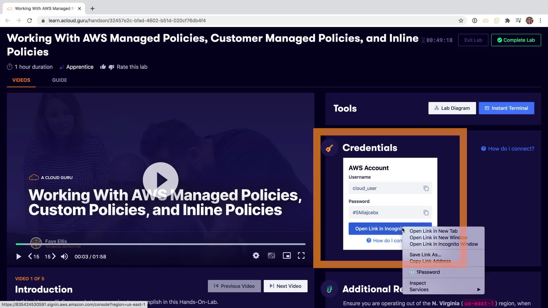Open Chrome three-dot menu
This screenshot has height=308, width=548.
(x=540, y=21)
